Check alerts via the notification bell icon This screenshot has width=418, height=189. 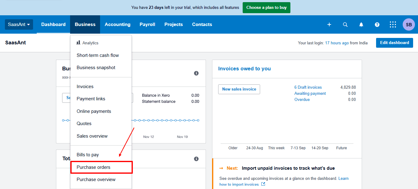click(x=361, y=24)
